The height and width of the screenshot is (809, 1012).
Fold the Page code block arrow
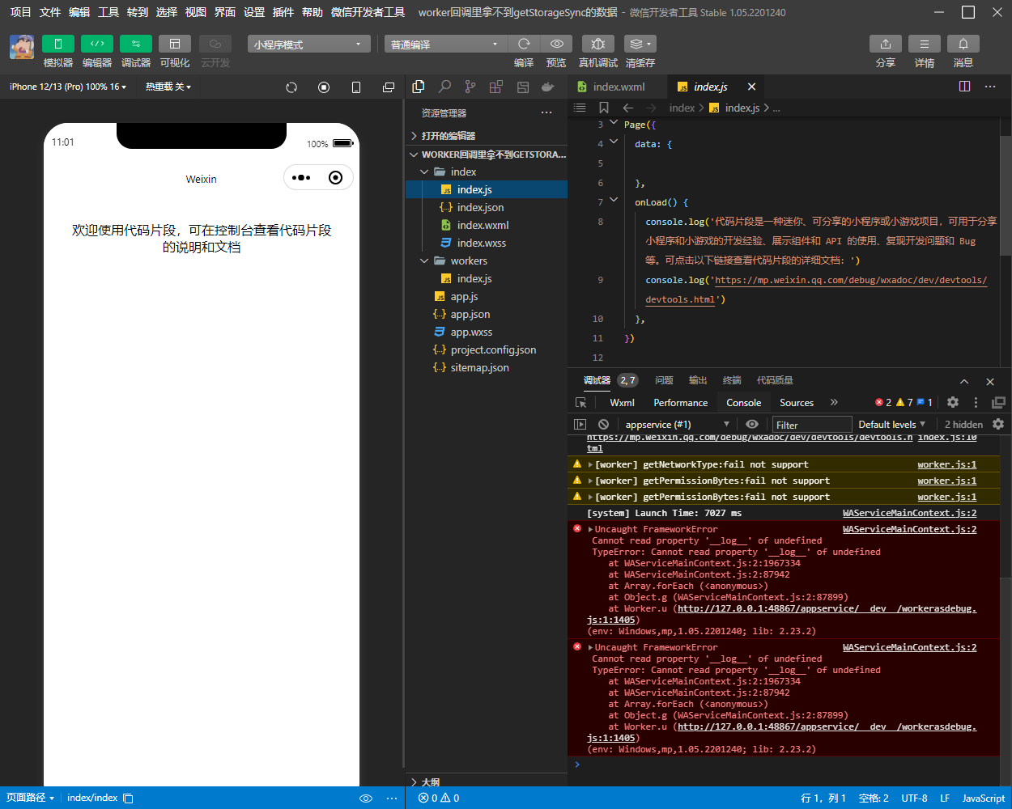tap(614, 122)
